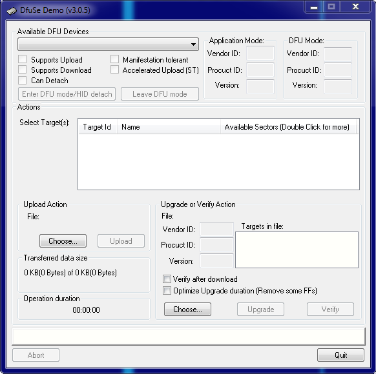Click DFU Mode Vendor ID field

[x=338, y=54]
